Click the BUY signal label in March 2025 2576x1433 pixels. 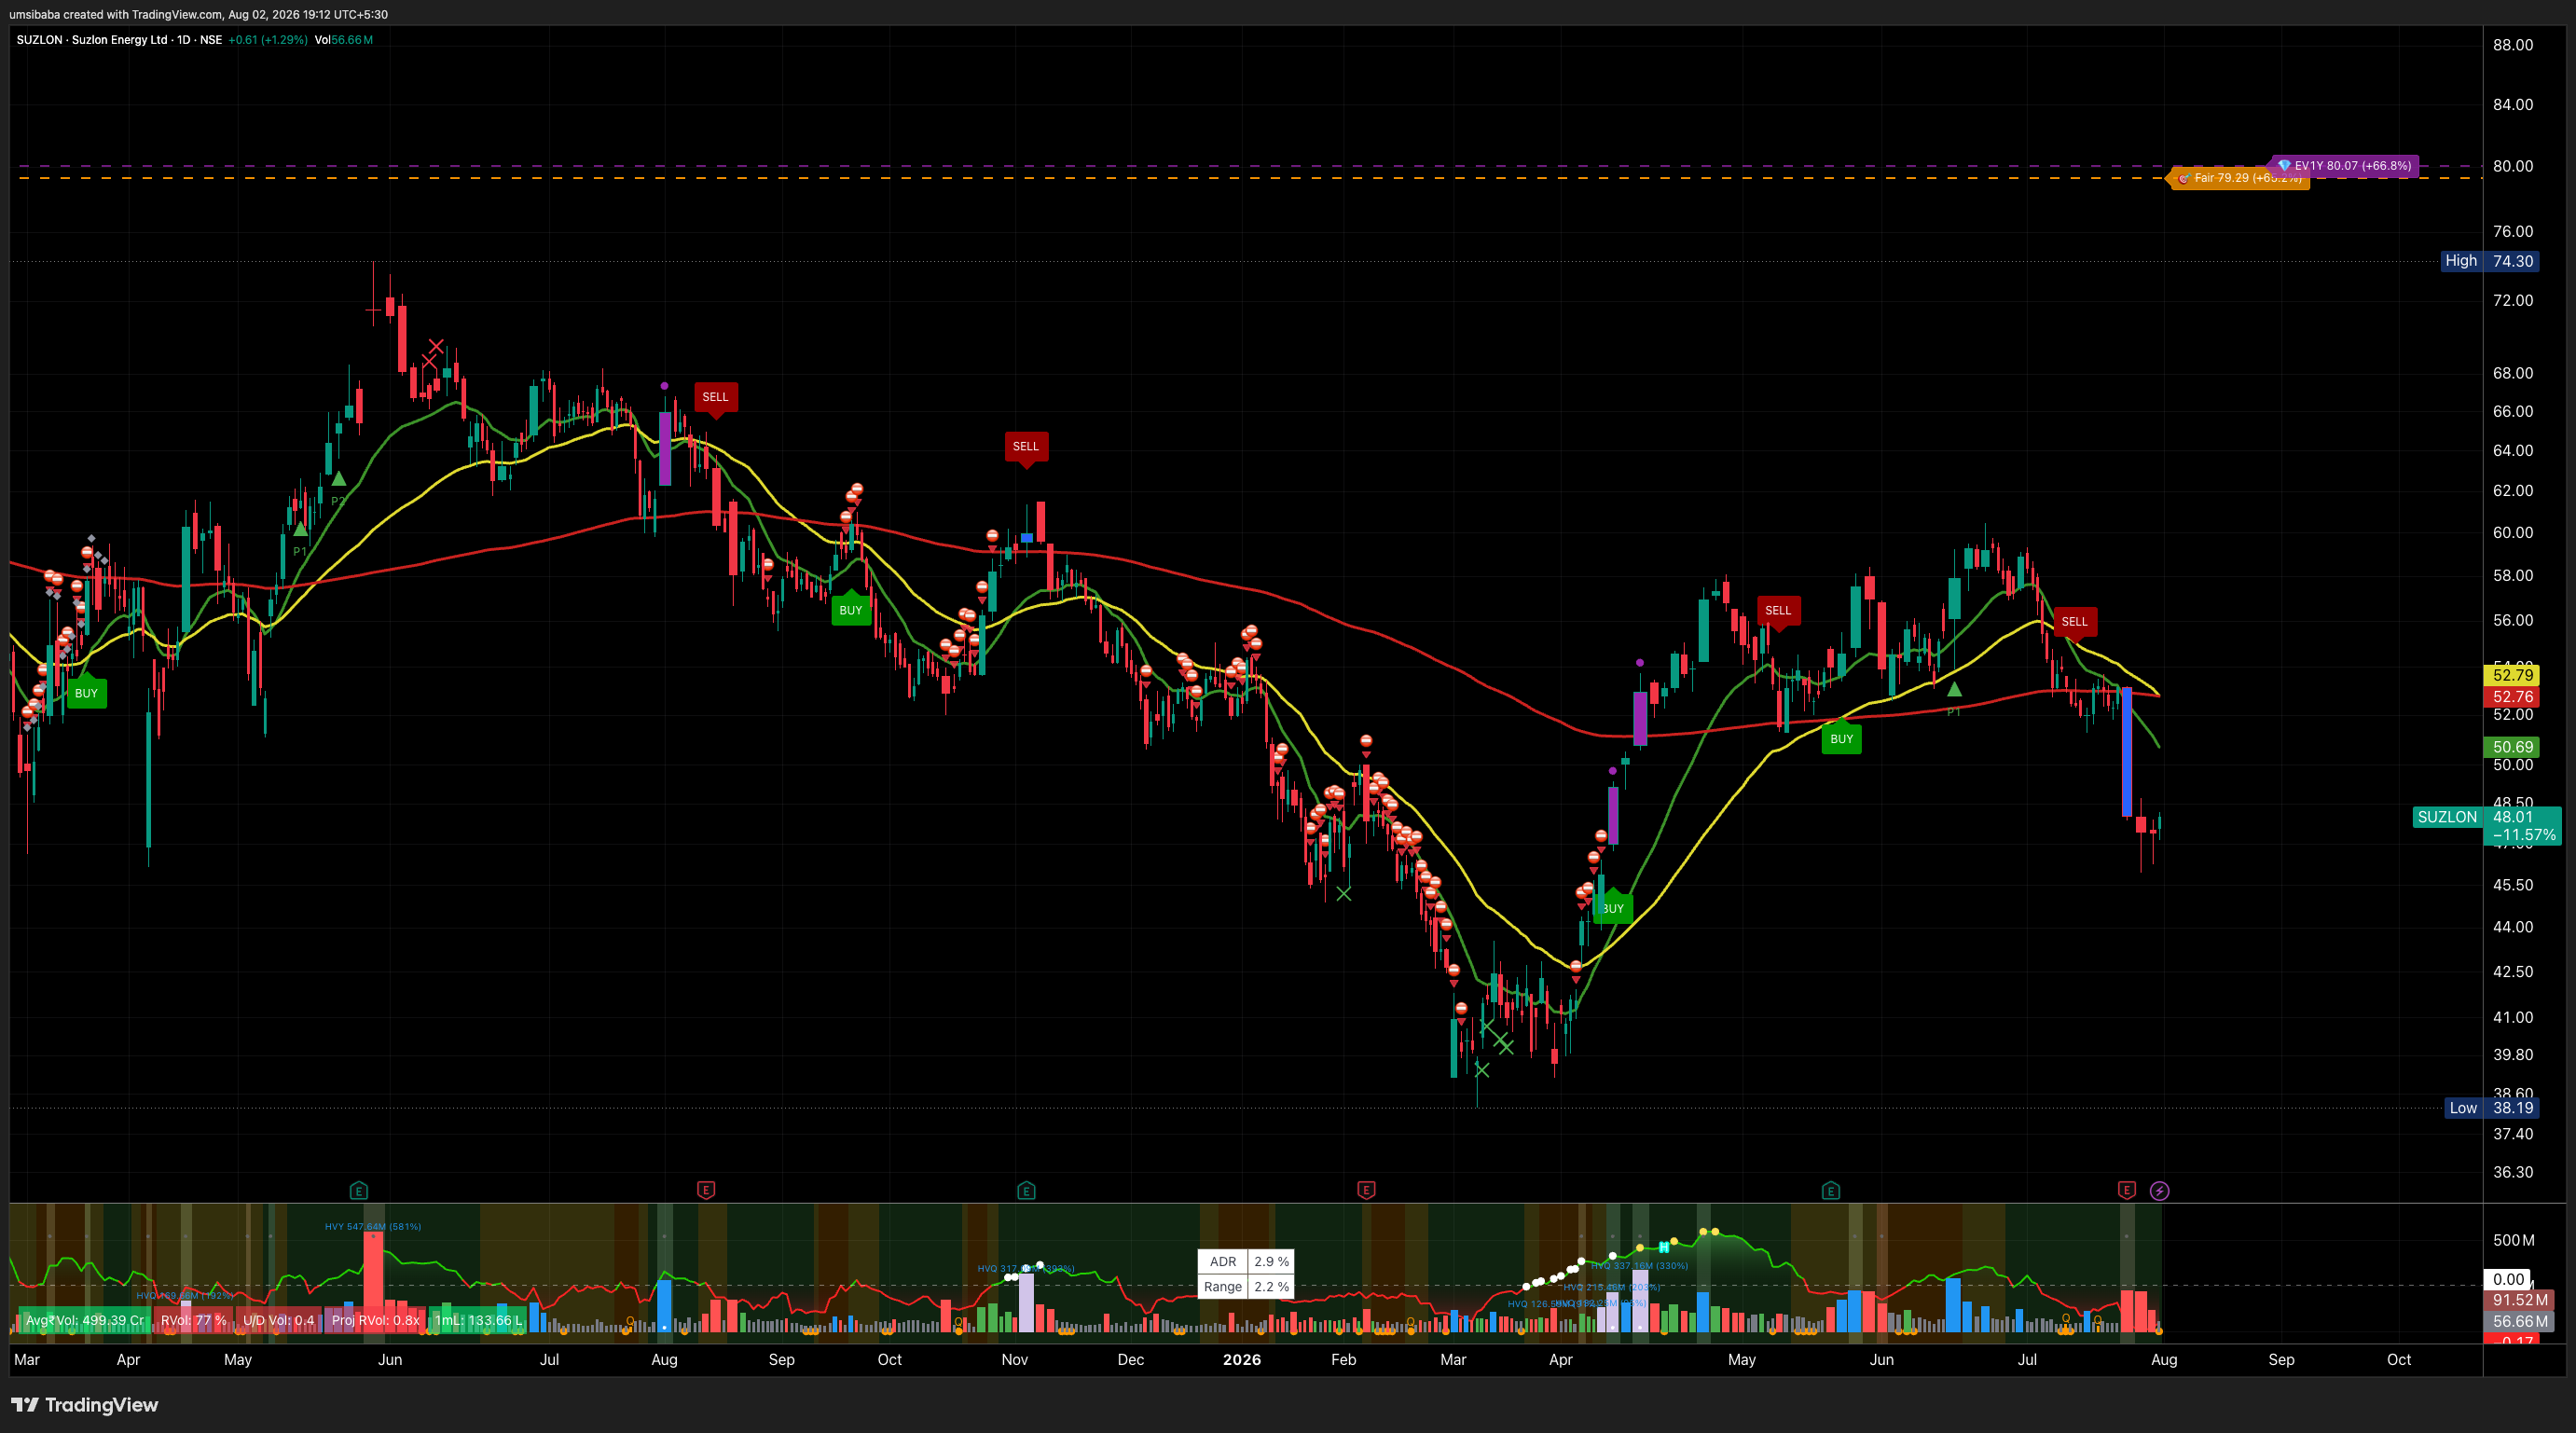pyautogui.click(x=86, y=693)
